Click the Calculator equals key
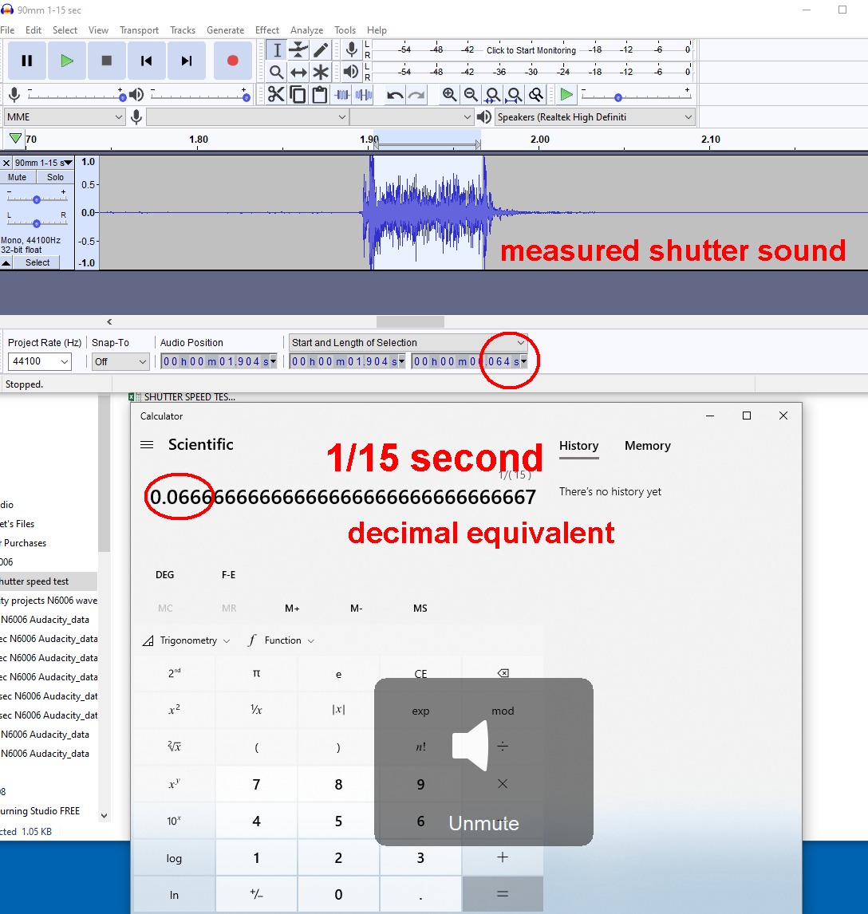868x914 pixels. pyautogui.click(x=503, y=894)
